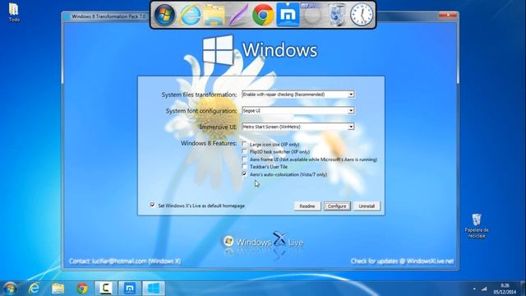Close the Windows 8 Transformation Pack window

[447, 16]
